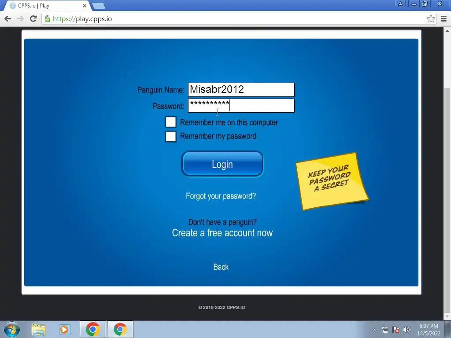Enable Remember my password checkbox
Image resolution: width=451 pixels, height=338 pixels.
171,136
